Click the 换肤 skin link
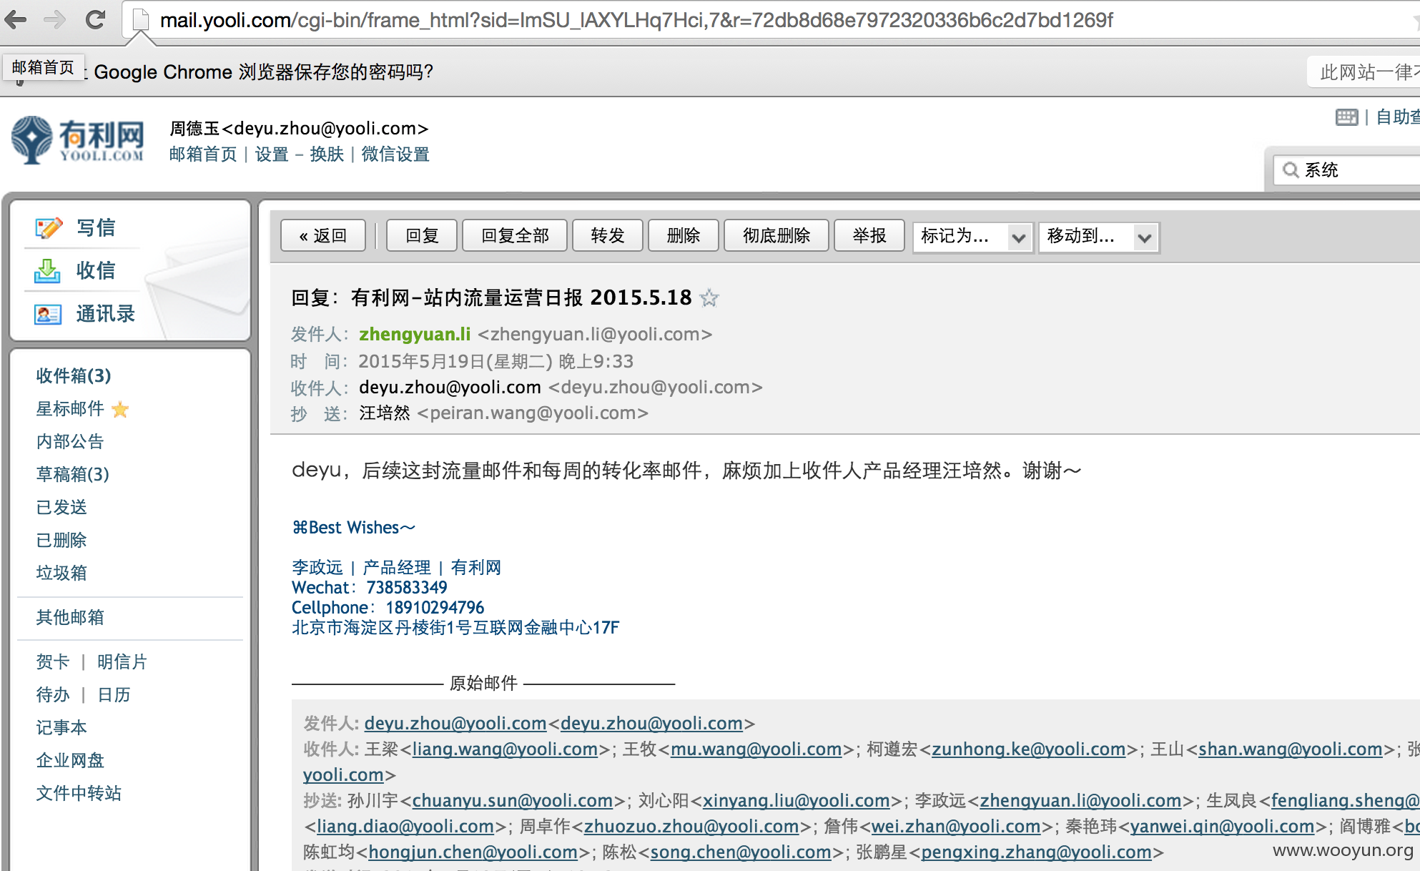 click(327, 154)
